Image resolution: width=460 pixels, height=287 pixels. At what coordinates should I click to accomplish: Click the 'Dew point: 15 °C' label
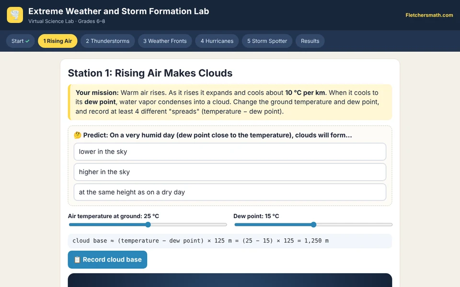point(256,216)
